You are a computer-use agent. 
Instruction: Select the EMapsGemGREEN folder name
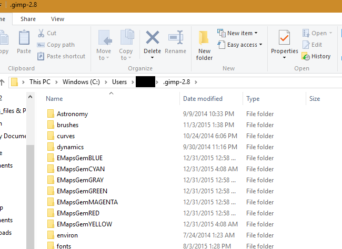coord(82,191)
